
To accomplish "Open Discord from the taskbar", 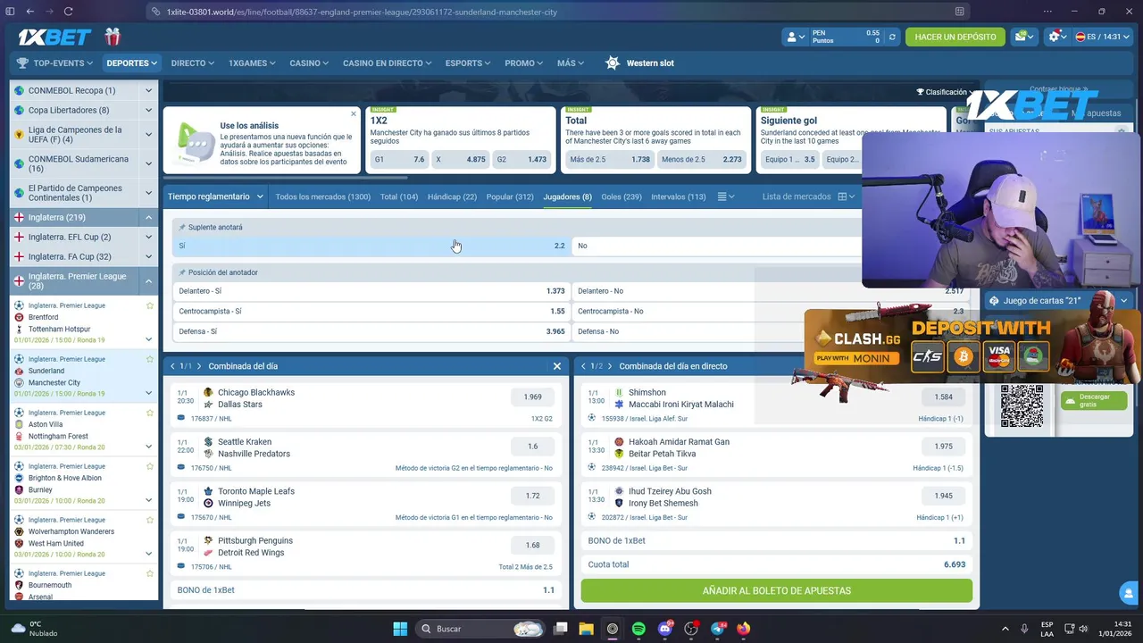I will click(x=665, y=629).
